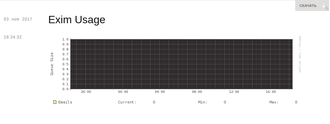Select the Exim Usage heading
The width and height of the screenshot is (330, 124).
77,20
